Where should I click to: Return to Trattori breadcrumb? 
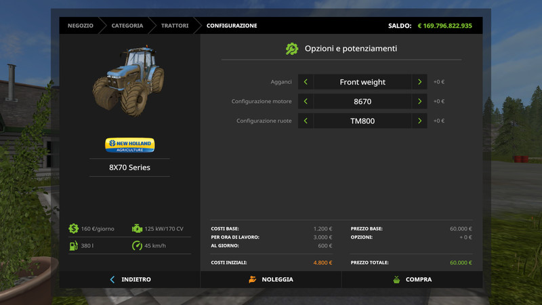pos(175,26)
